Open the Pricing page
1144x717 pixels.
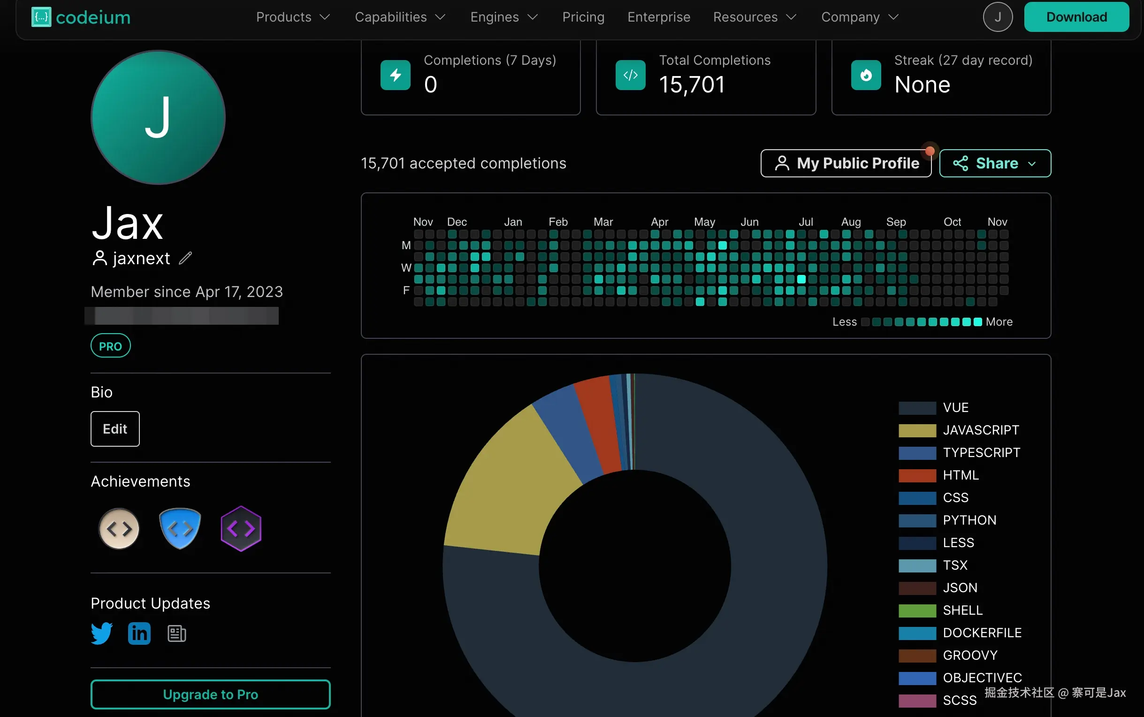583,17
